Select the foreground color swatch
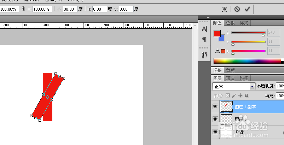Screen dimensions: 284x145 point(217,34)
